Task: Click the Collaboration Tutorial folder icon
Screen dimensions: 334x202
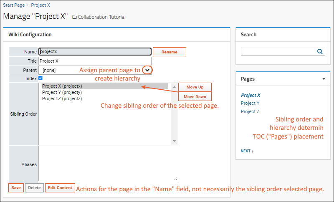Action: click(x=74, y=17)
